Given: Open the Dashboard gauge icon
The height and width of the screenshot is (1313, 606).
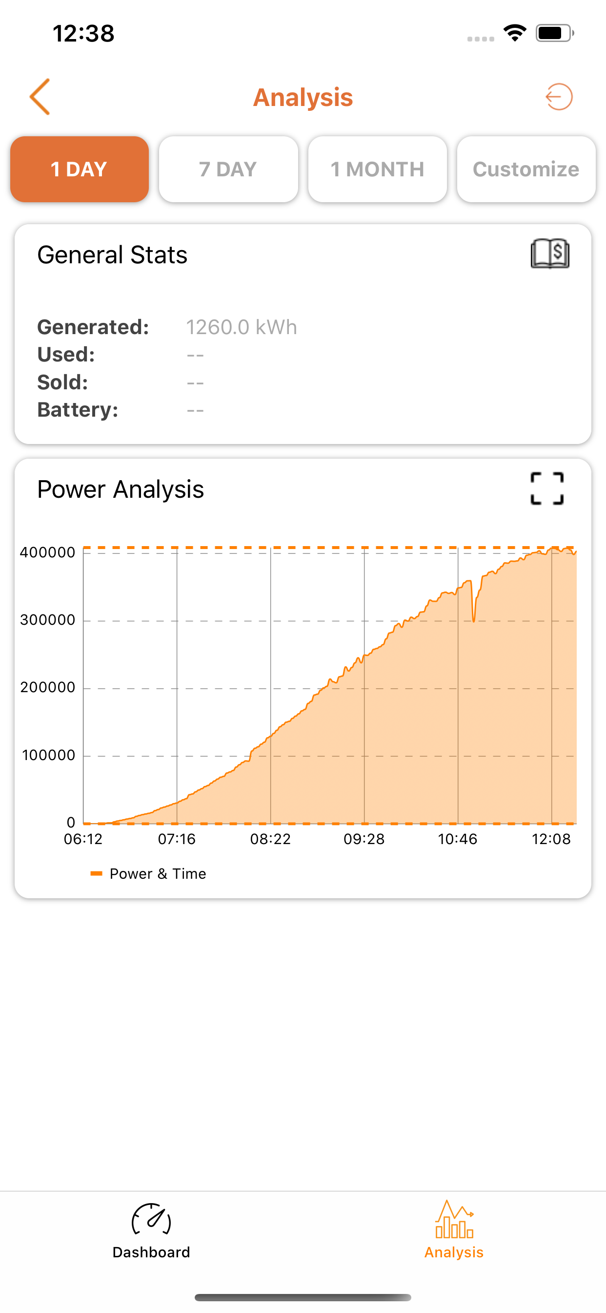Looking at the screenshot, I should click(x=151, y=1220).
